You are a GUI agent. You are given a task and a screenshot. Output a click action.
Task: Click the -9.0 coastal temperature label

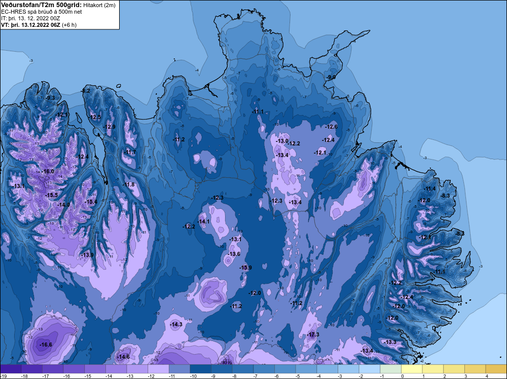pos(331,77)
